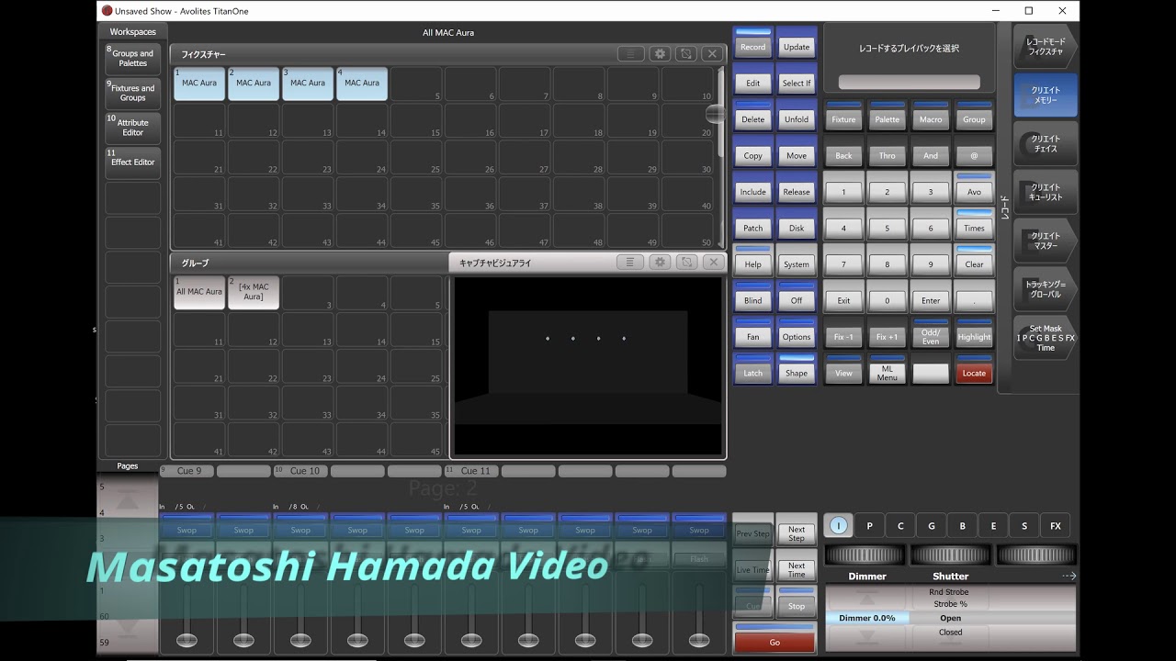Close the capture visualiser window

click(712, 263)
